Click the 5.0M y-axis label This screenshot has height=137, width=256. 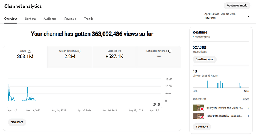coord(168,94)
